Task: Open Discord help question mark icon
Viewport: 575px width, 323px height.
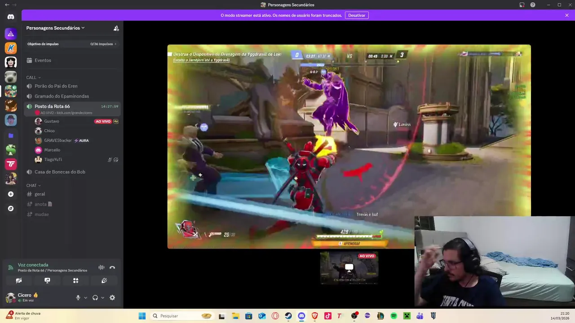Action: pos(533,5)
